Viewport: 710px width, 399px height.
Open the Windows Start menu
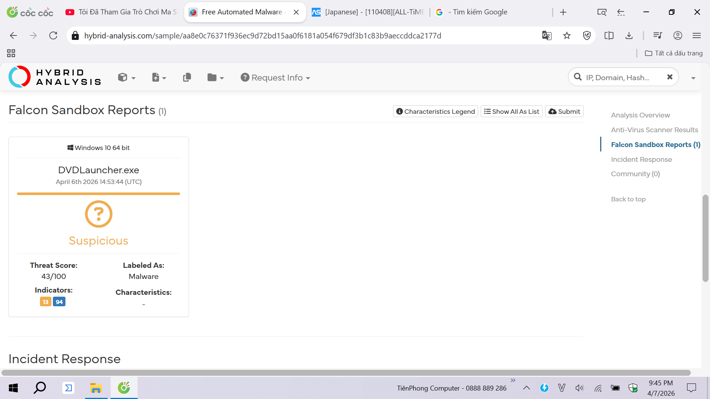[x=13, y=388]
